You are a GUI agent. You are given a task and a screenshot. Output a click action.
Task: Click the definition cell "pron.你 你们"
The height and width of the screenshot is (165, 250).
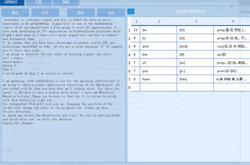click(232, 71)
